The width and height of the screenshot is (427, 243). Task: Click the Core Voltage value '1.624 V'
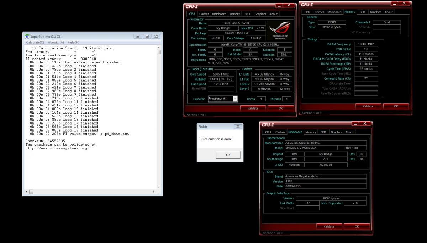[255, 38]
